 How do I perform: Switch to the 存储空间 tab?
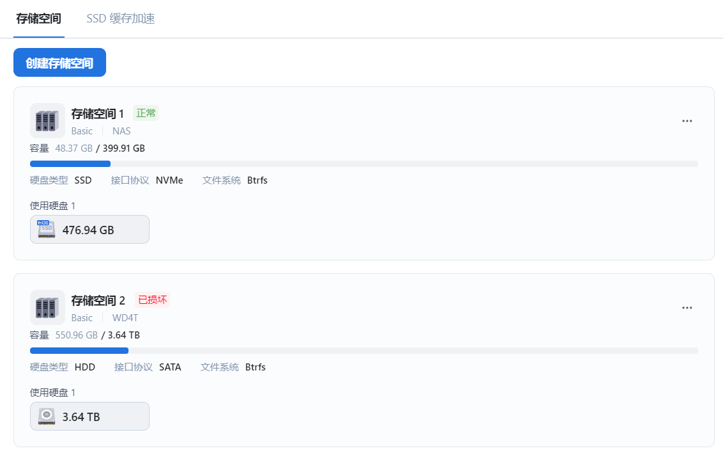(x=38, y=19)
